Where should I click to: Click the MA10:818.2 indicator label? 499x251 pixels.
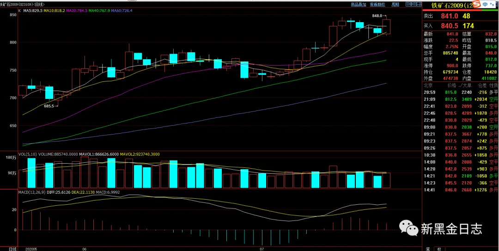[x=55, y=11]
